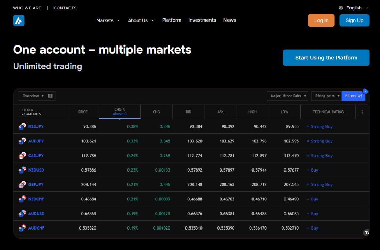Click the NZDJPY flag icon
This screenshot has height=250, width=380.
point(22,127)
